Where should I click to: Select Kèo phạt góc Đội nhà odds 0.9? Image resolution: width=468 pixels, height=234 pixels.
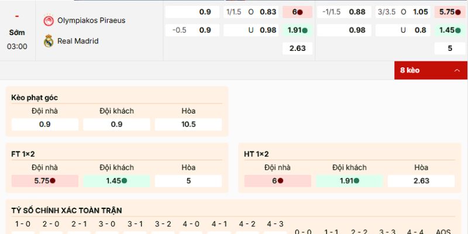click(x=44, y=124)
